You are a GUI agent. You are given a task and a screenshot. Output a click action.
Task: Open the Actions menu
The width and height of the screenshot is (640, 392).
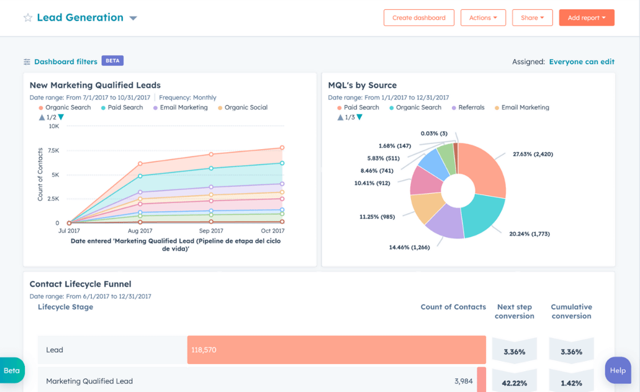coord(483,17)
